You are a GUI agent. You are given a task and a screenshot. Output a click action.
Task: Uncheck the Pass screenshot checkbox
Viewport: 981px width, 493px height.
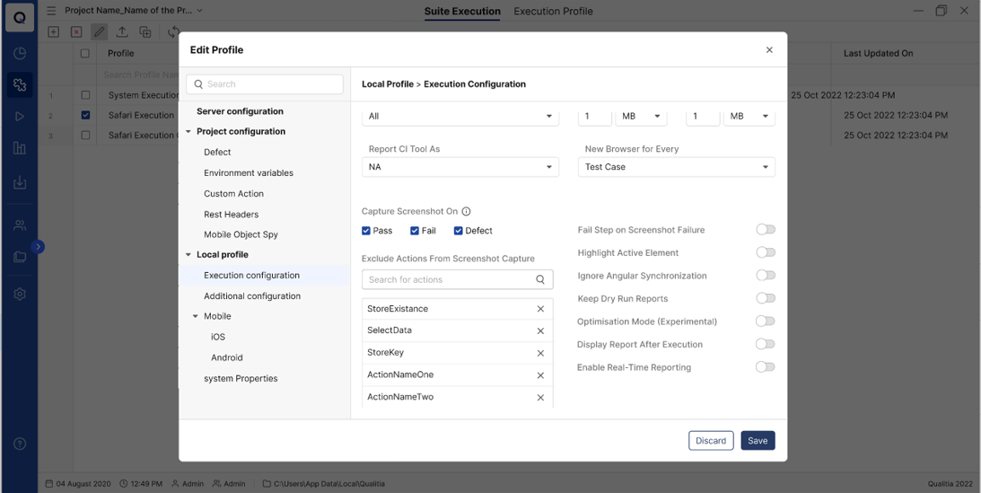(x=366, y=231)
